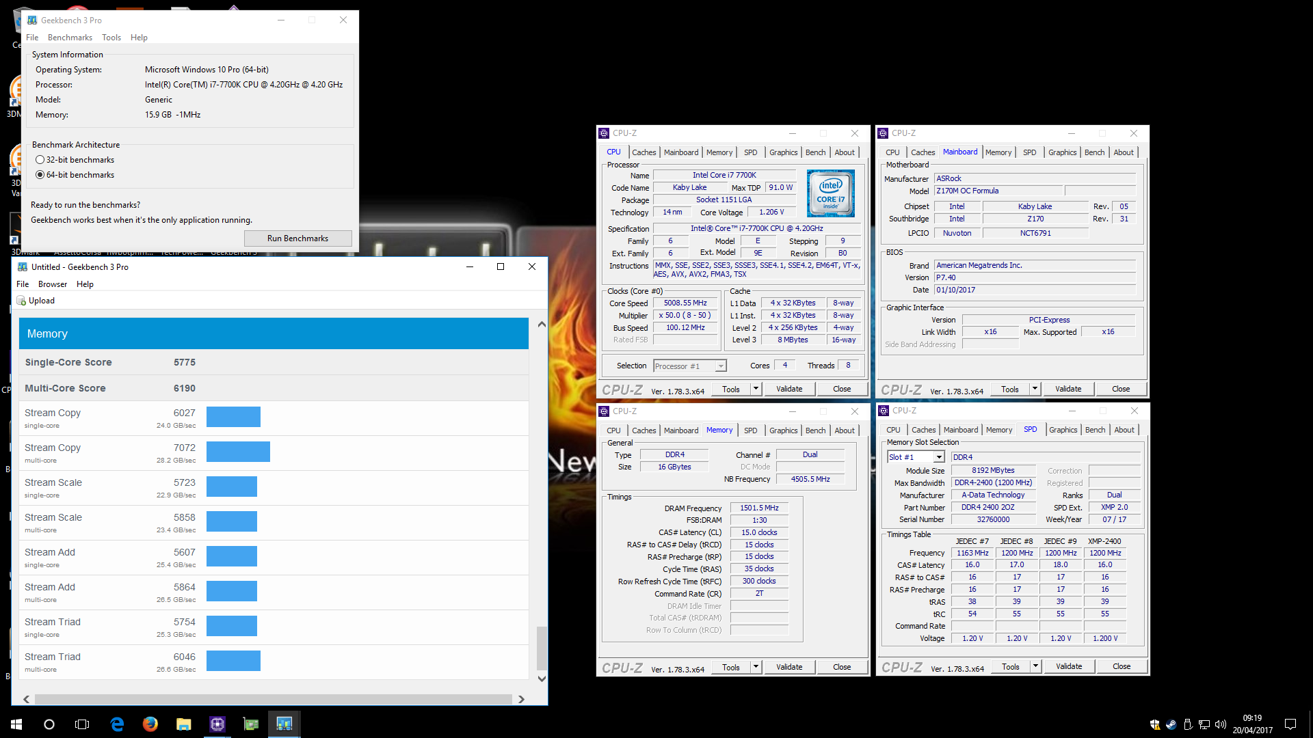
Task: Click the Upload icon in Geekbench results
Action: pyautogui.click(x=21, y=301)
